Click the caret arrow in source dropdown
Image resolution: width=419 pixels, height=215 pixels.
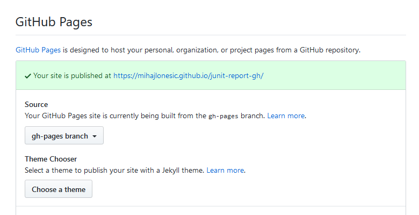95,136
